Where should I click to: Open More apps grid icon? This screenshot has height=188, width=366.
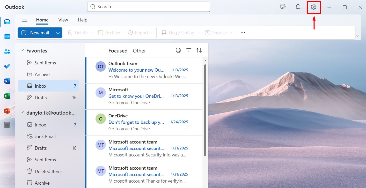pyautogui.click(x=7, y=125)
